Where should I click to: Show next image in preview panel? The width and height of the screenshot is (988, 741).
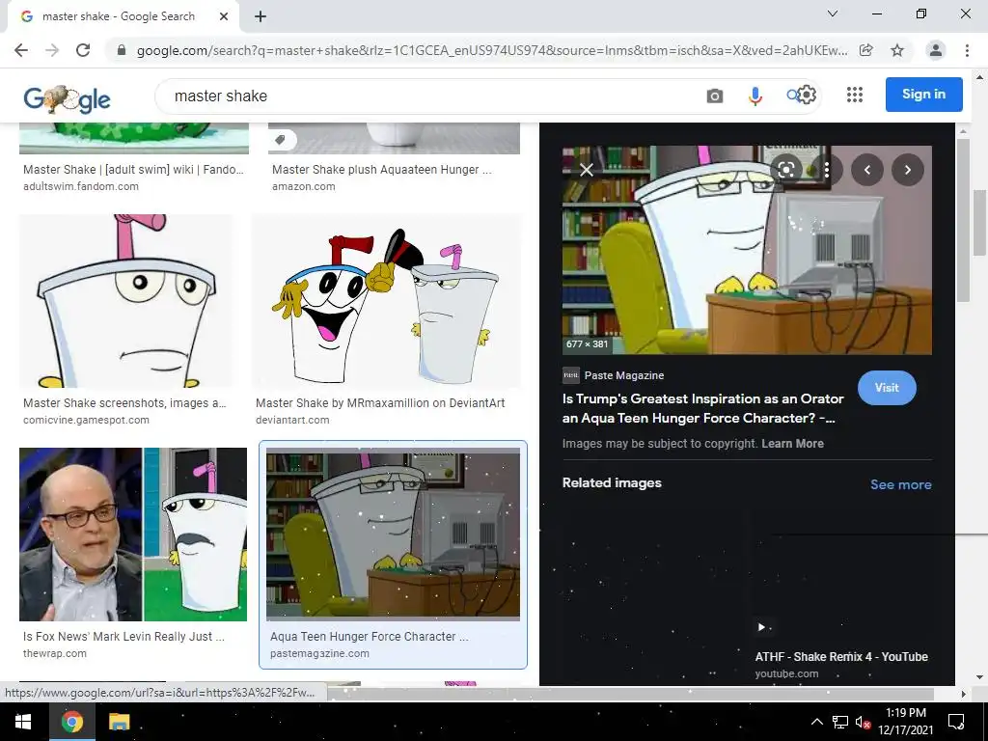[x=907, y=170]
